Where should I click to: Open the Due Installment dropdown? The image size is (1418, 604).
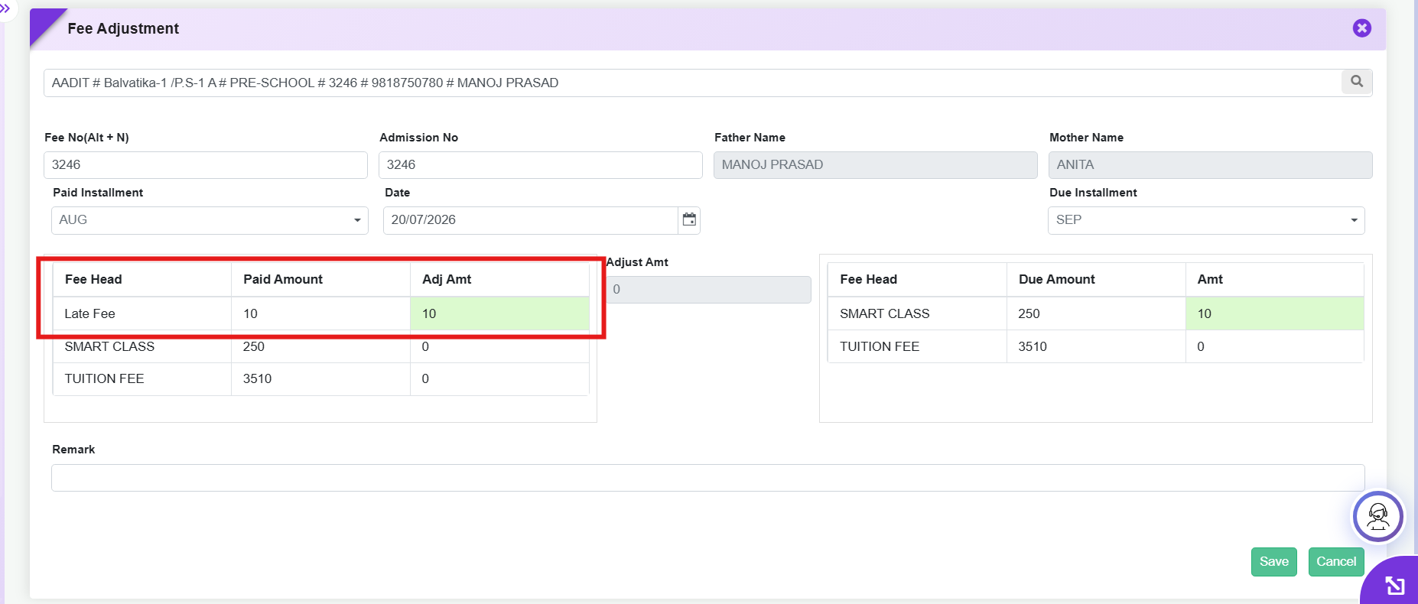(1206, 220)
